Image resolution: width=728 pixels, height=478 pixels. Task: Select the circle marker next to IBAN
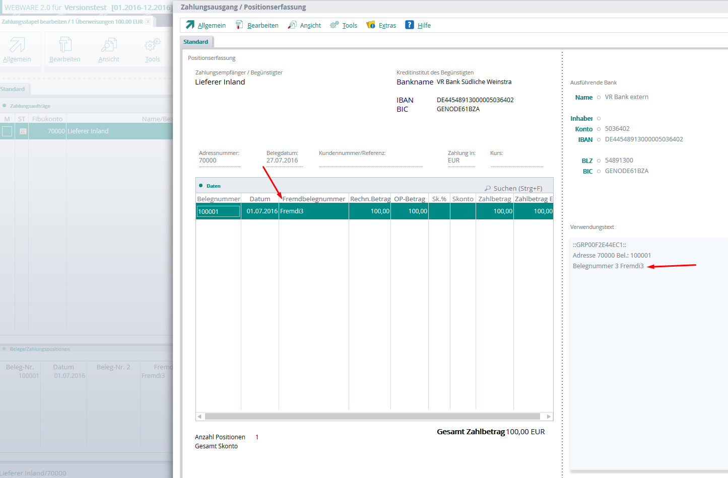coord(599,140)
